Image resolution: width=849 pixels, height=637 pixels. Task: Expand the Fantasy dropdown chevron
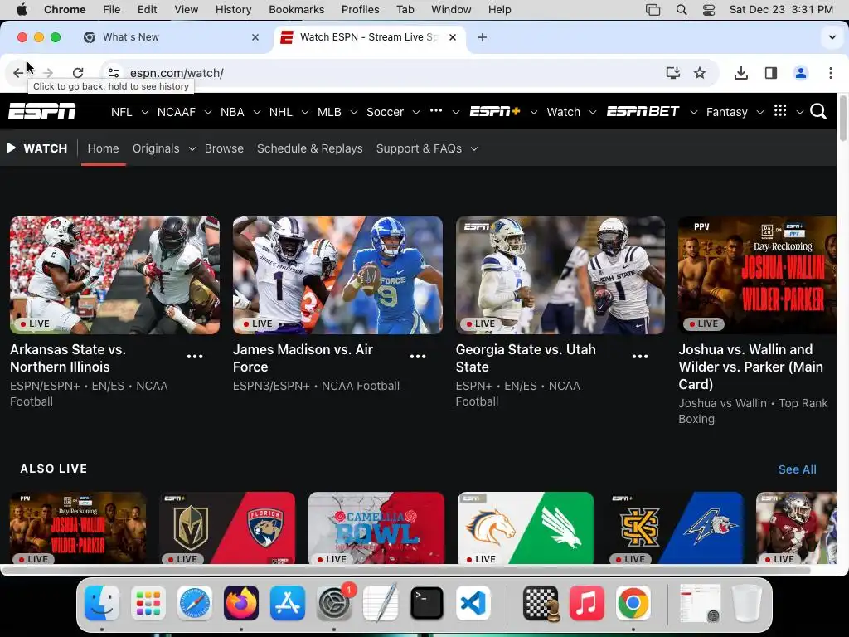point(760,112)
